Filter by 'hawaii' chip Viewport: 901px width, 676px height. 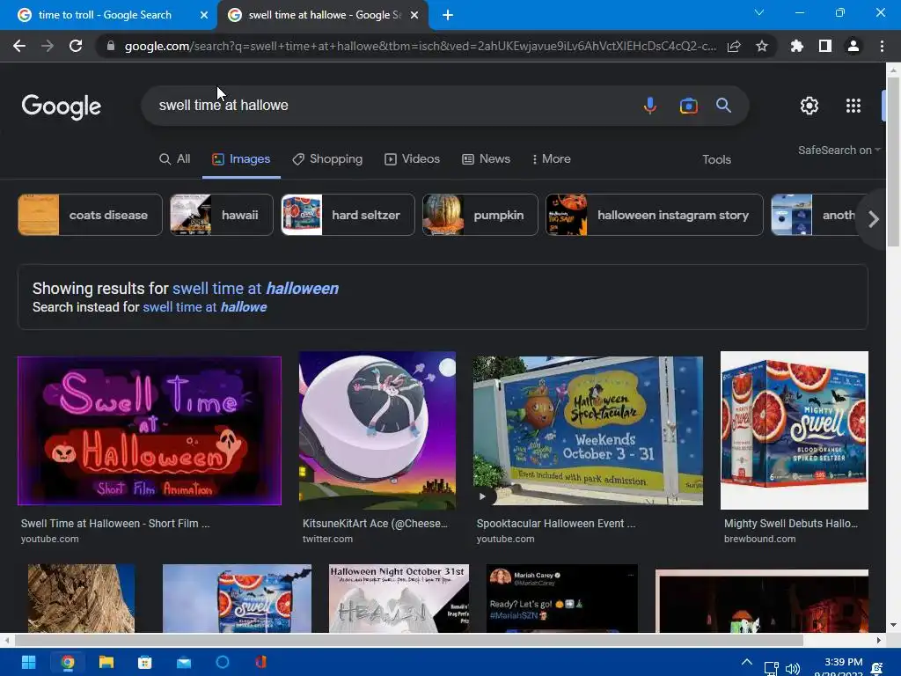click(221, 215)
